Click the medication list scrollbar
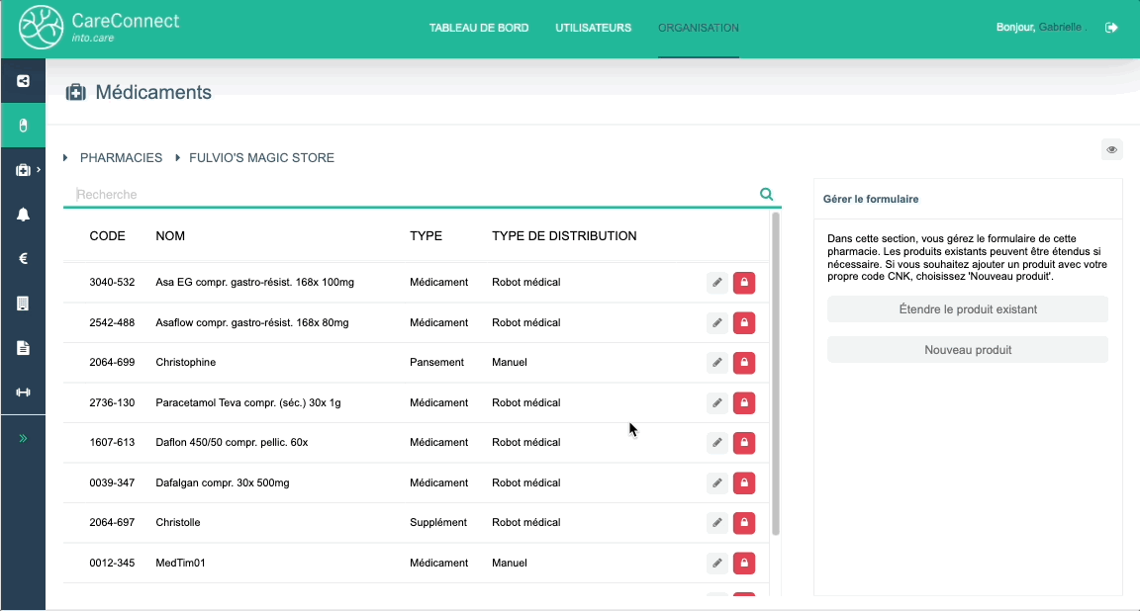1140x611 pixels. pos(776,374)
